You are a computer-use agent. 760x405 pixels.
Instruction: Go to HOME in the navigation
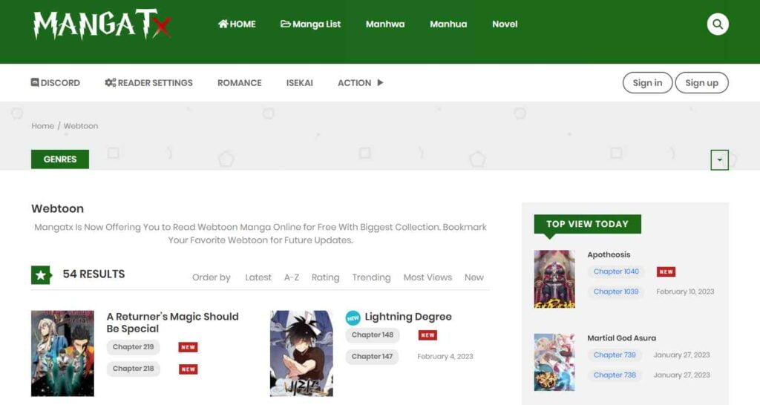point(237,24)
